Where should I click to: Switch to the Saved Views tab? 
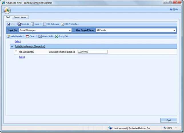click(x=20, y=17)
